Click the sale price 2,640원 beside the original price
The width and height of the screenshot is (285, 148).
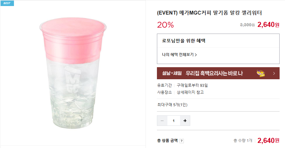pyautogui.click(x=269, y=25)
